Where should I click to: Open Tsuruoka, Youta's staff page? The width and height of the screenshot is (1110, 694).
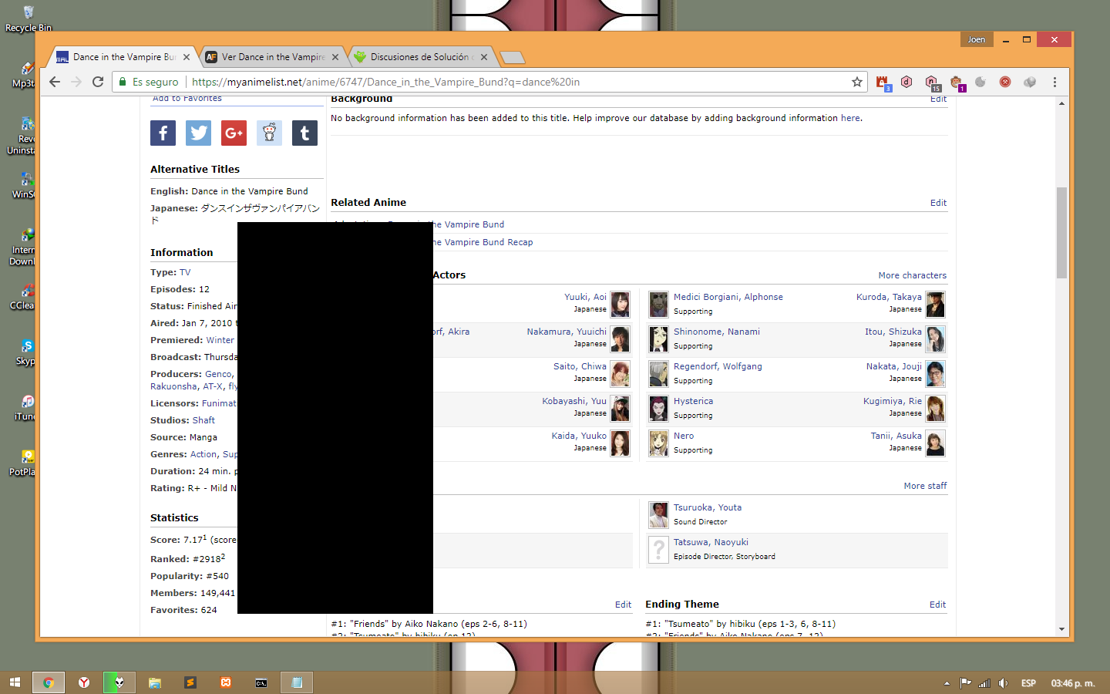pyautogui.click(x=708, y=507)
